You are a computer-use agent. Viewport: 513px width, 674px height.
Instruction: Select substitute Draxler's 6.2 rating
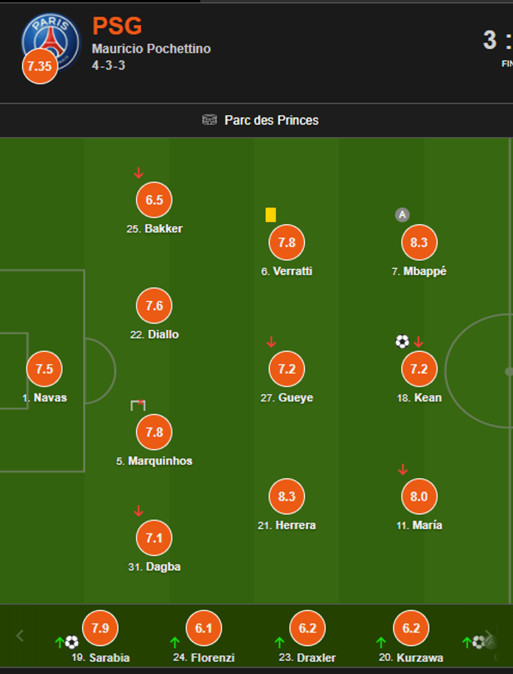click(307, 628)
